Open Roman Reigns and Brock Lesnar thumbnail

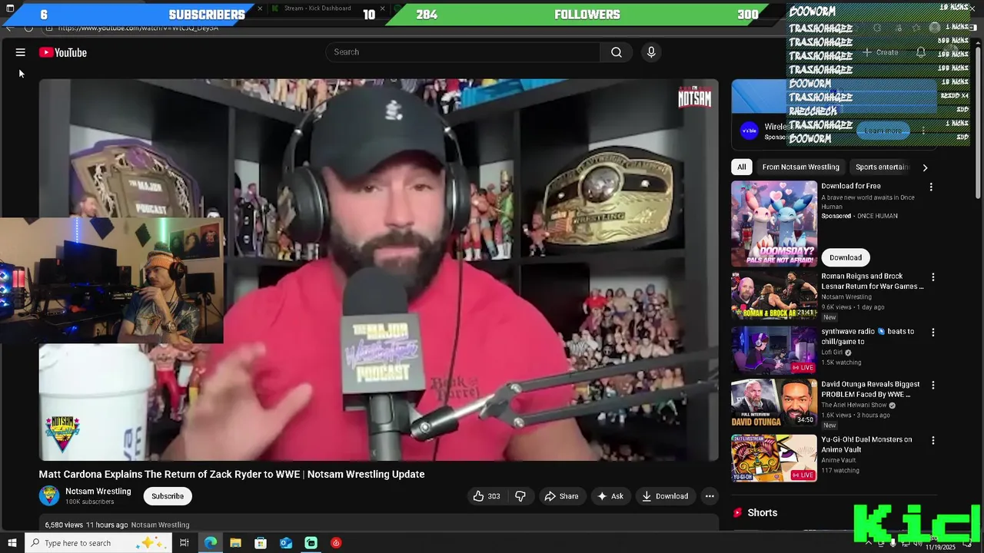[x=774, y=296]
